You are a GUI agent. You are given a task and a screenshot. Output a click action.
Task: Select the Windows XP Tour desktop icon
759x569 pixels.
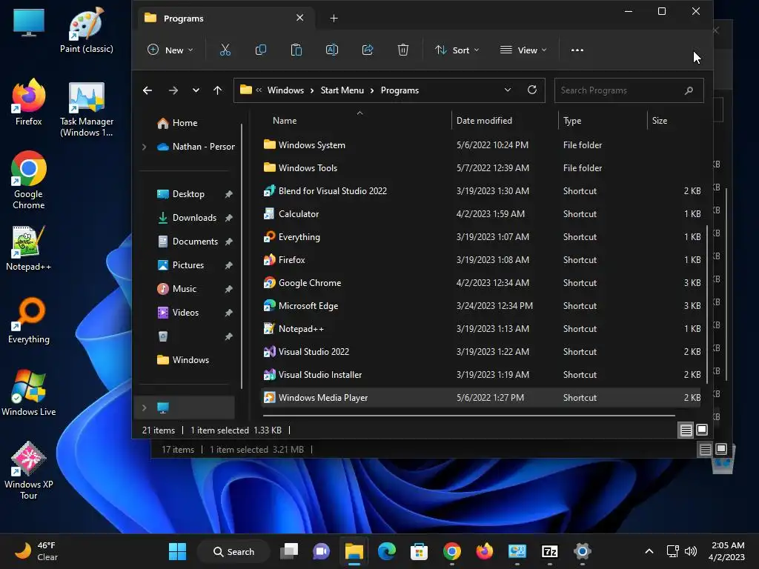coord(29,470)
